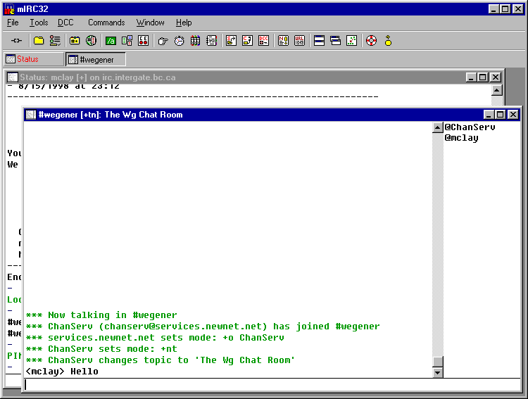
Task: Click 'services.newnet.net sets mode: +o ChanServ' line
Action: pyautogui.click(x=155, y=338)
